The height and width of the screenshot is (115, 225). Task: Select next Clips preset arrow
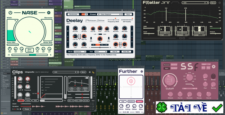pyautogui.click(x=78, y=72)
